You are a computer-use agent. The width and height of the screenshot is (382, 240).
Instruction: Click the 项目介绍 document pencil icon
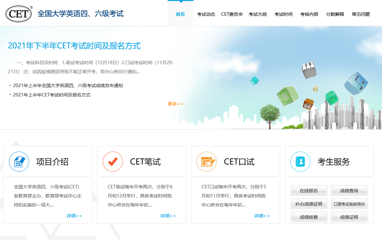point(19,162)
